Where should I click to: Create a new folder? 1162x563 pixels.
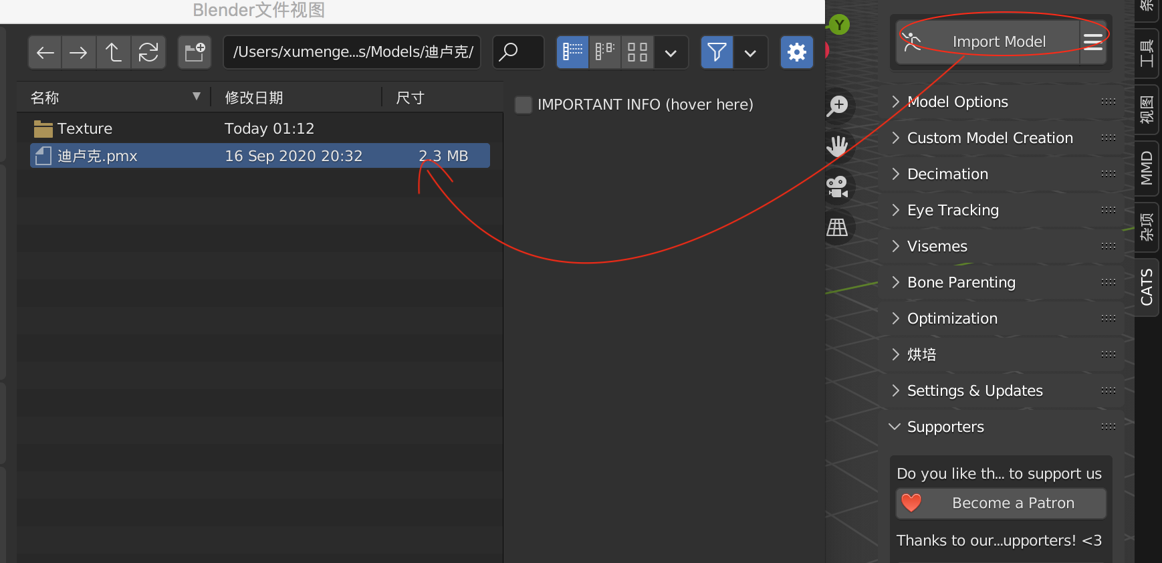195,52
